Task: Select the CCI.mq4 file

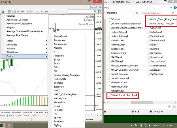Action: pos(114,19)
